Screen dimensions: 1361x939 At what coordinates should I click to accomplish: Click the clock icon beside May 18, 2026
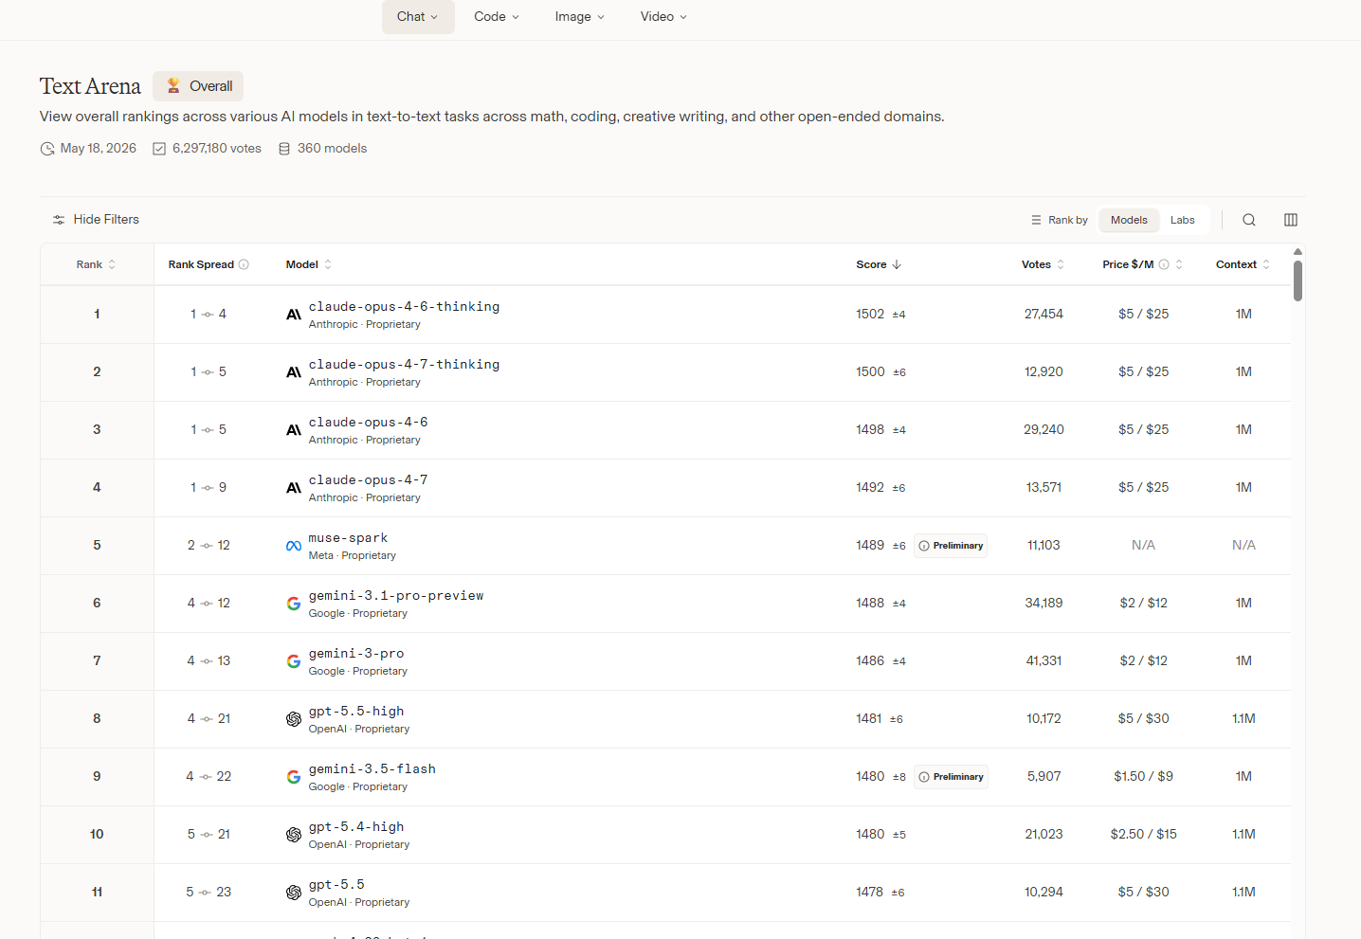(x=47, y=149)
